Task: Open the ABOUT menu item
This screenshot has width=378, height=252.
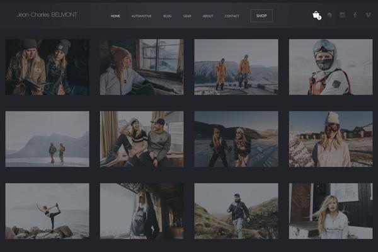Action: [x=208, y=16]
